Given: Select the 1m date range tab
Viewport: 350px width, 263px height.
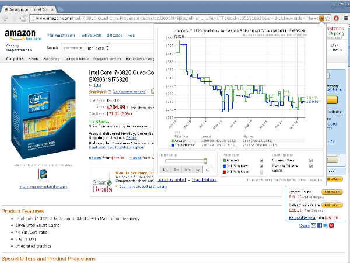Looking at the screenshot, I should tap(166, 169).
